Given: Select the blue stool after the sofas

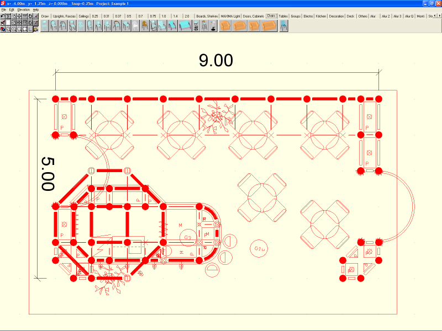Looking at the screenshot, I should coord(283,25).
